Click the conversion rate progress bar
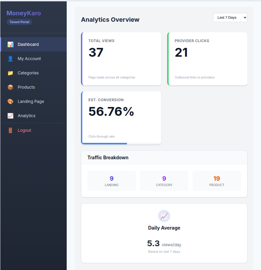 (104, 143)
